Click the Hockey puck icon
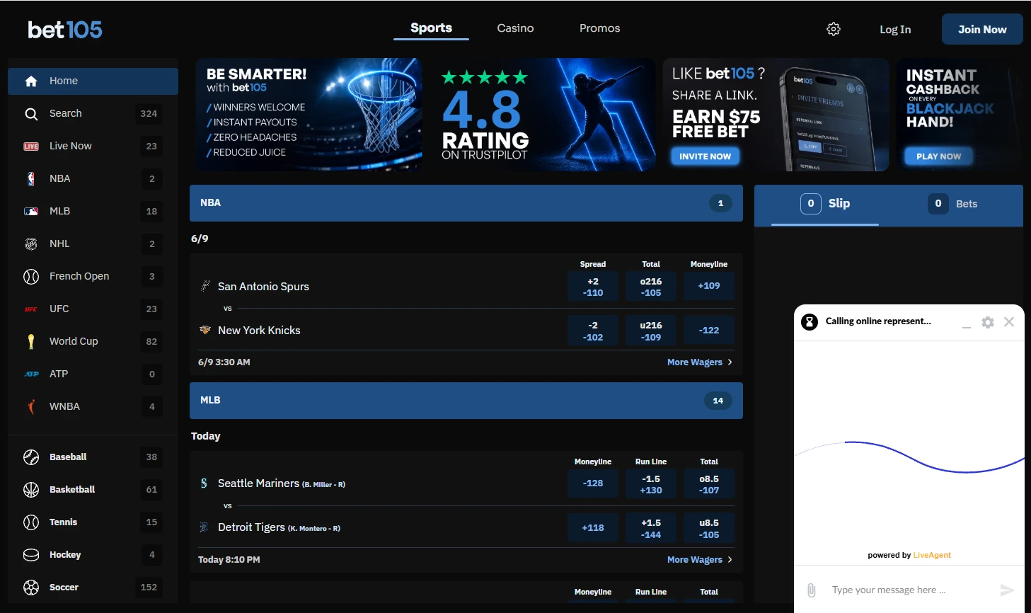This screenshot has width=1031, height=613. 31,555
